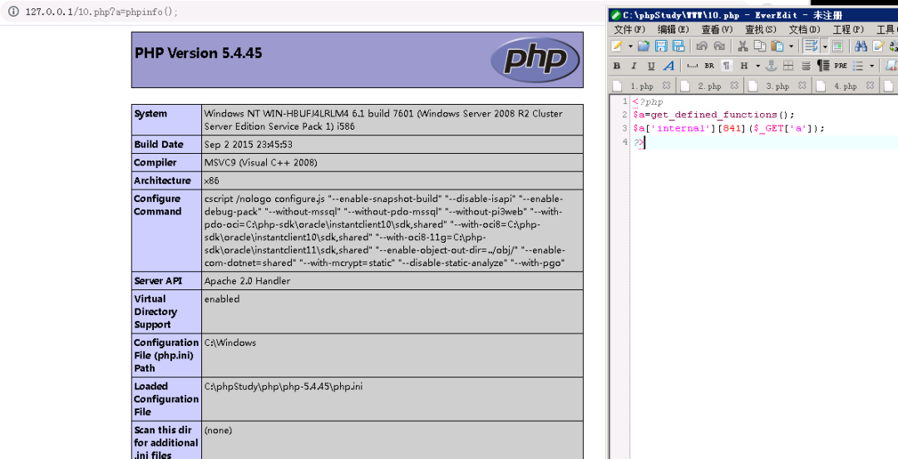The width and height of the screenshot is (898, 459).
Task: Switch to the 4.php tab
Action: coord(846,86)
